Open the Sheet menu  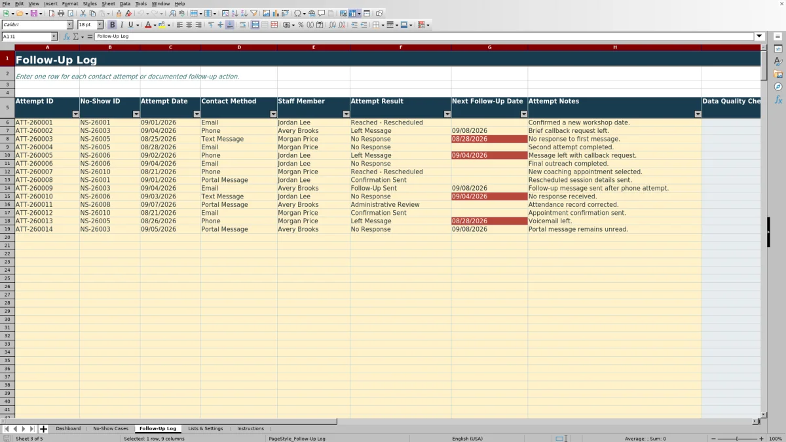108,4
